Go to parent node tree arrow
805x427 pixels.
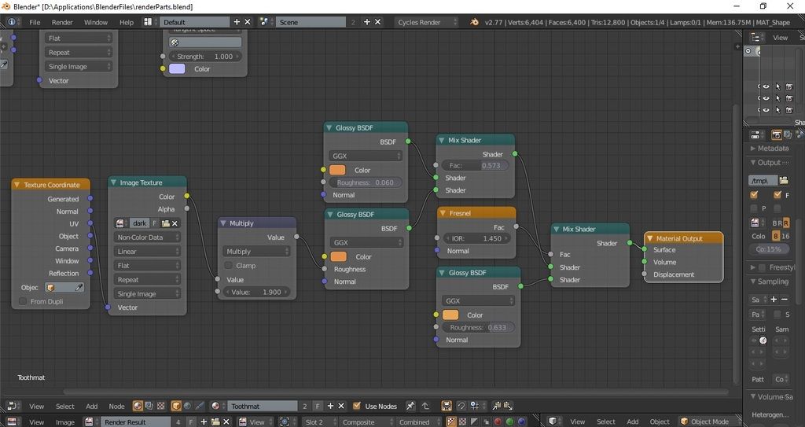coord(425,406)
